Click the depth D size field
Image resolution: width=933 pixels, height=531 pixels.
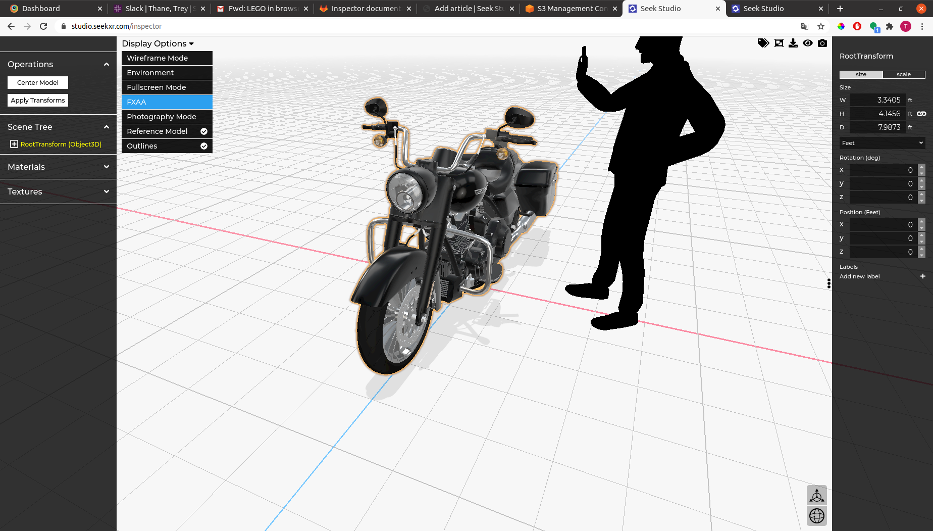click(877, 127)
